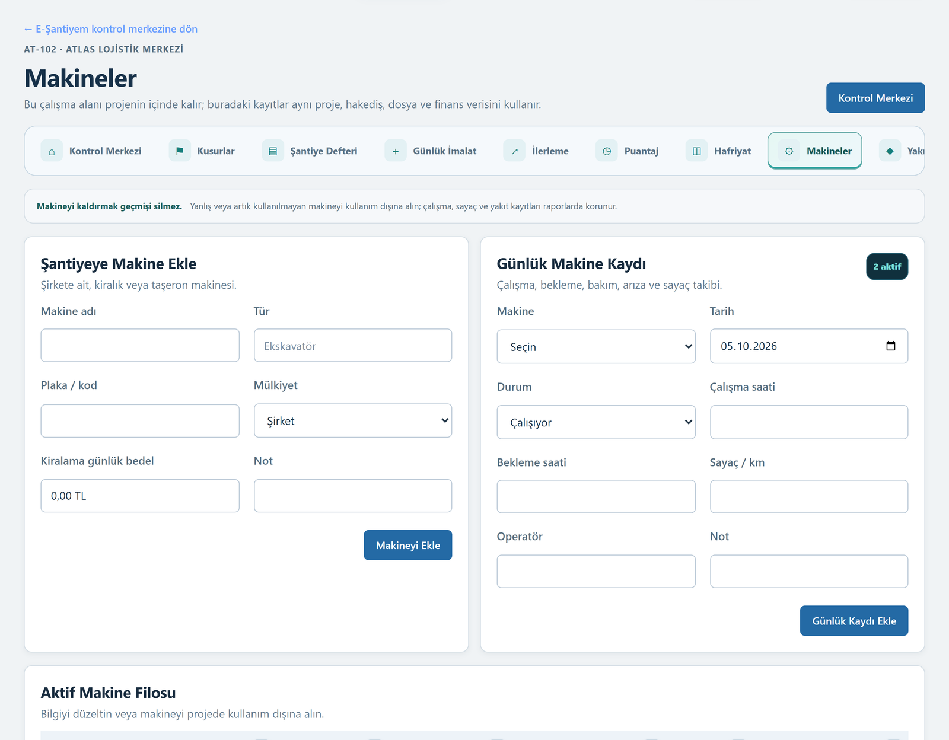Click the Not field in Şantiyeye Makine Ekle
The height and width of the screenshot is (740, 949).
[353, 496]
